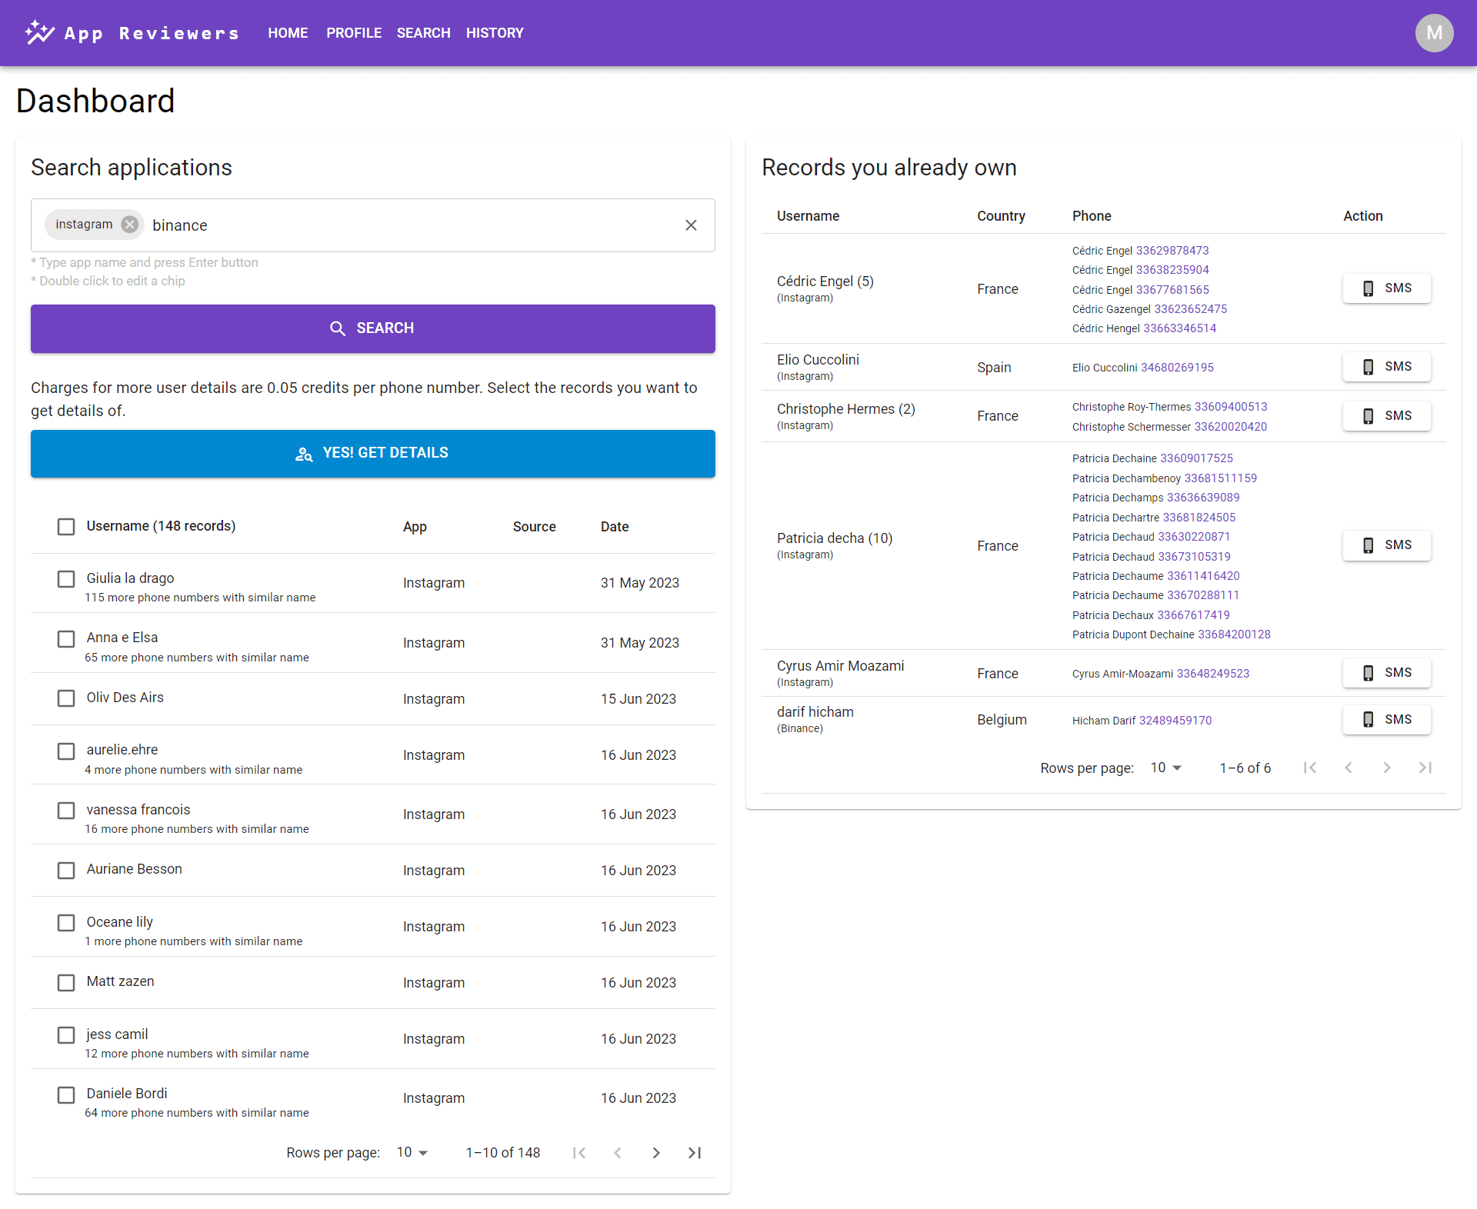Check the Giulia la drago row checkbox
Screen dimensions: 1477x1209
point(66,579)
